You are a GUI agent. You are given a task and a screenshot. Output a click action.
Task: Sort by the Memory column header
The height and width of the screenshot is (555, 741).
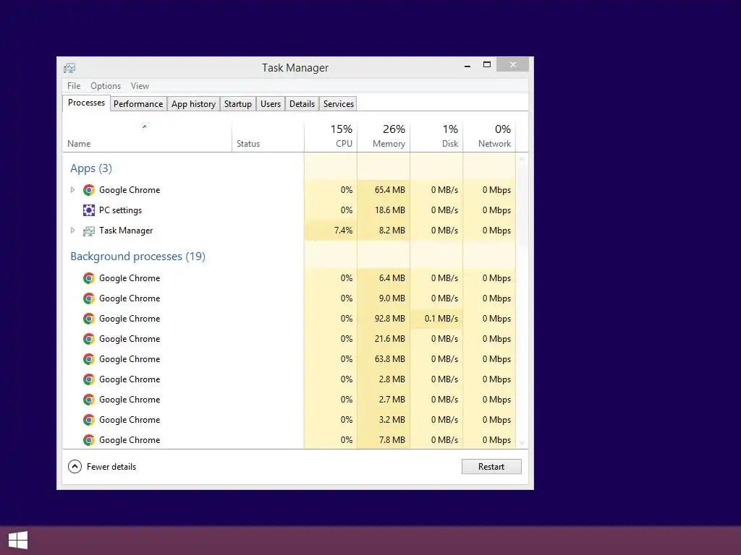coord(384,137)
